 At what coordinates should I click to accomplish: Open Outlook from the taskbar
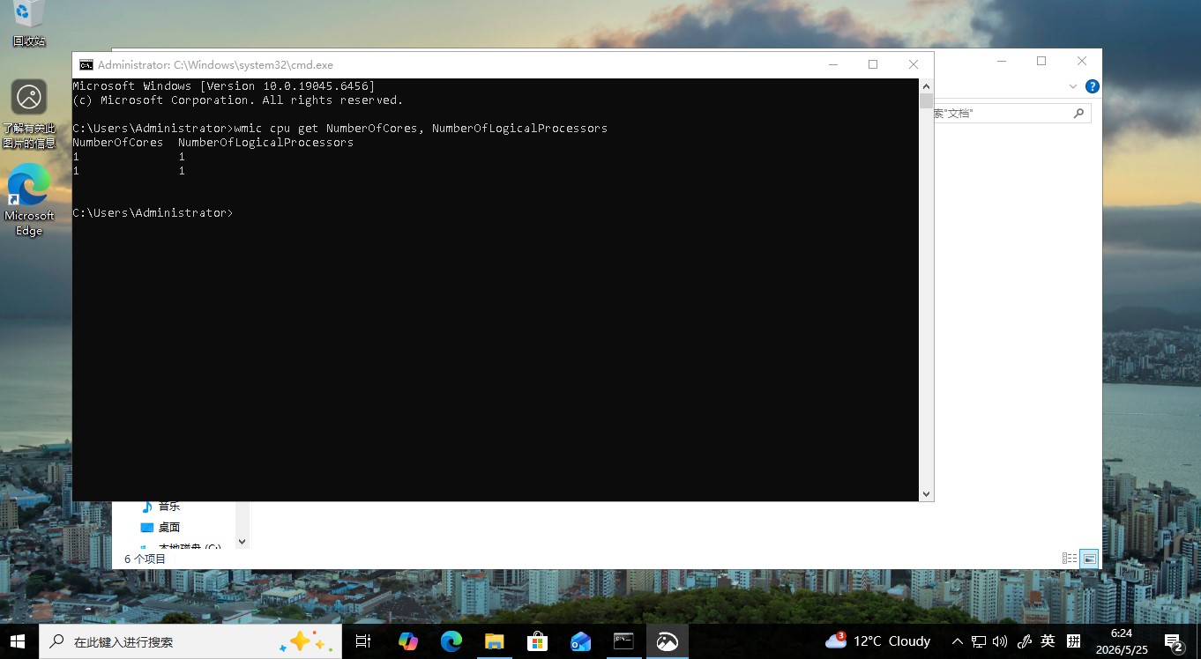[580, 641]
